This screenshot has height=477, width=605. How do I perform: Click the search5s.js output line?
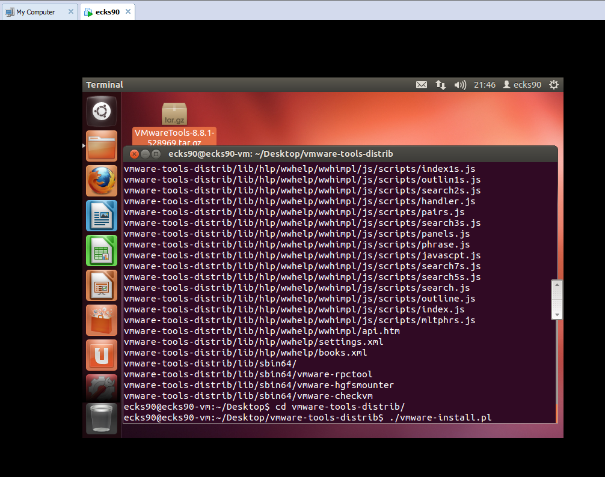(302, 278)
